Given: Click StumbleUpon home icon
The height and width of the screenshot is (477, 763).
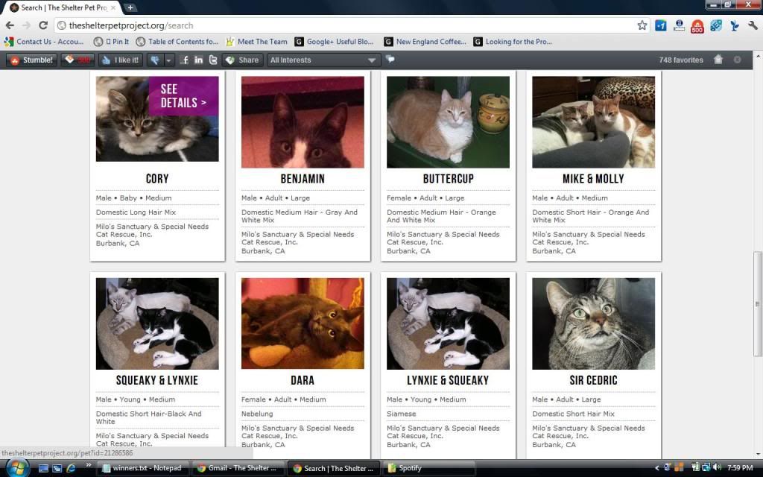Looking at the screenshot, I should click(718, 60).
